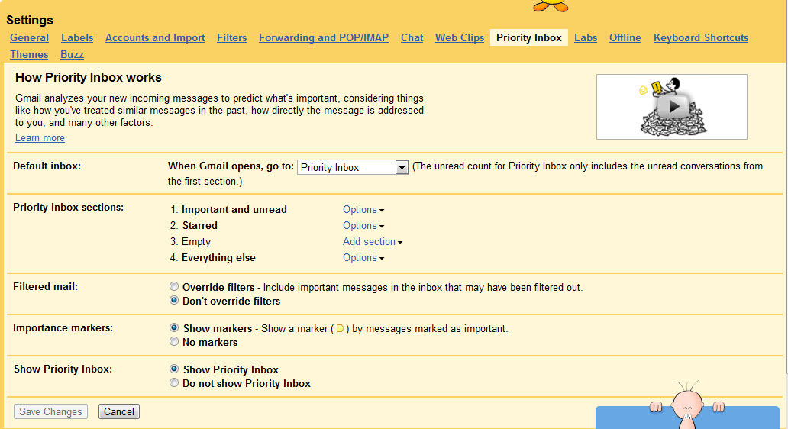Open the Web Clips tab
Viewport: 788px width, 429px height.
point(460,37)
